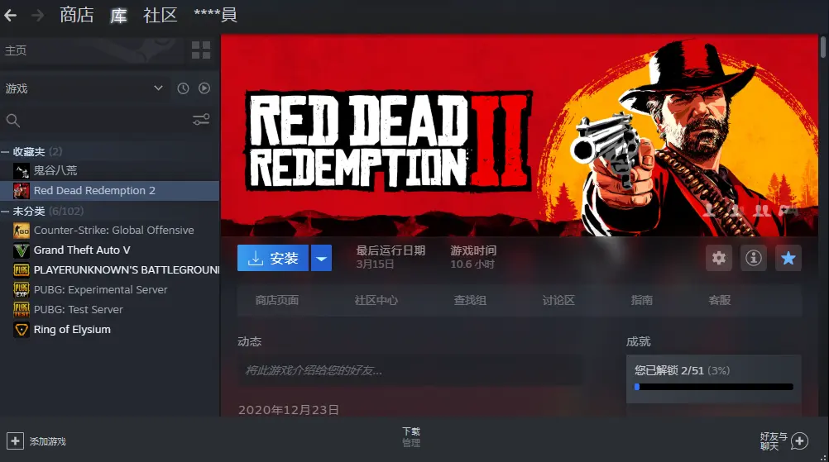Image resolution: width=829 pixels, height=462 pixels.
Task: Click the Ring of Elysium icon
Action: pyautogui.click(x=22, y=330)
